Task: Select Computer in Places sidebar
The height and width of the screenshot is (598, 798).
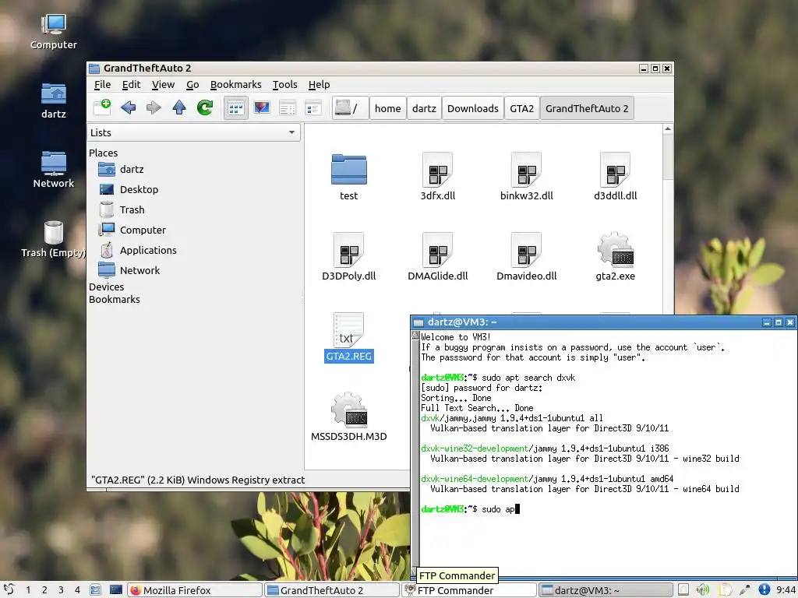Action: (132, 230)
